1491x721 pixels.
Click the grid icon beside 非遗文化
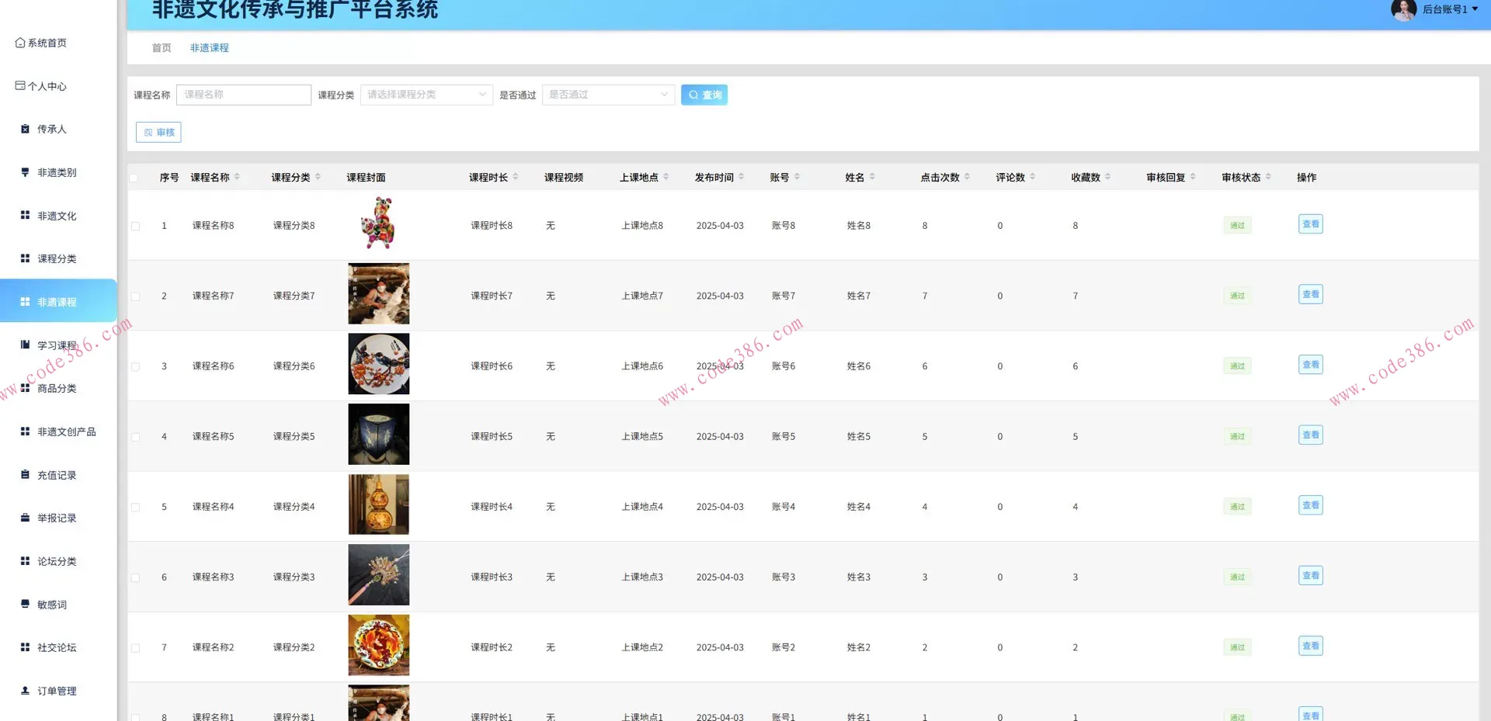point(25,215)
